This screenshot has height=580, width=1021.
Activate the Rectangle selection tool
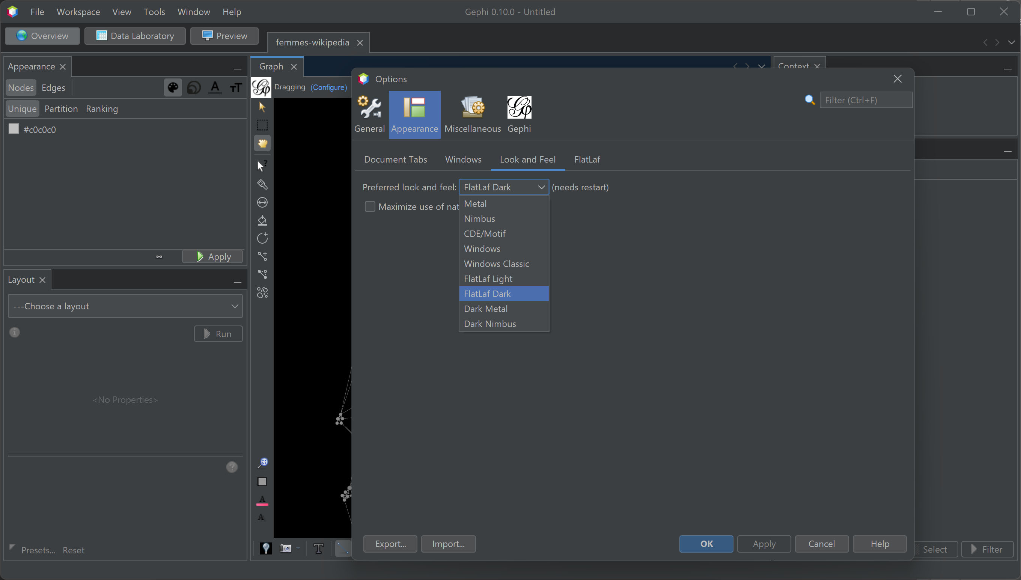point(262,125)
